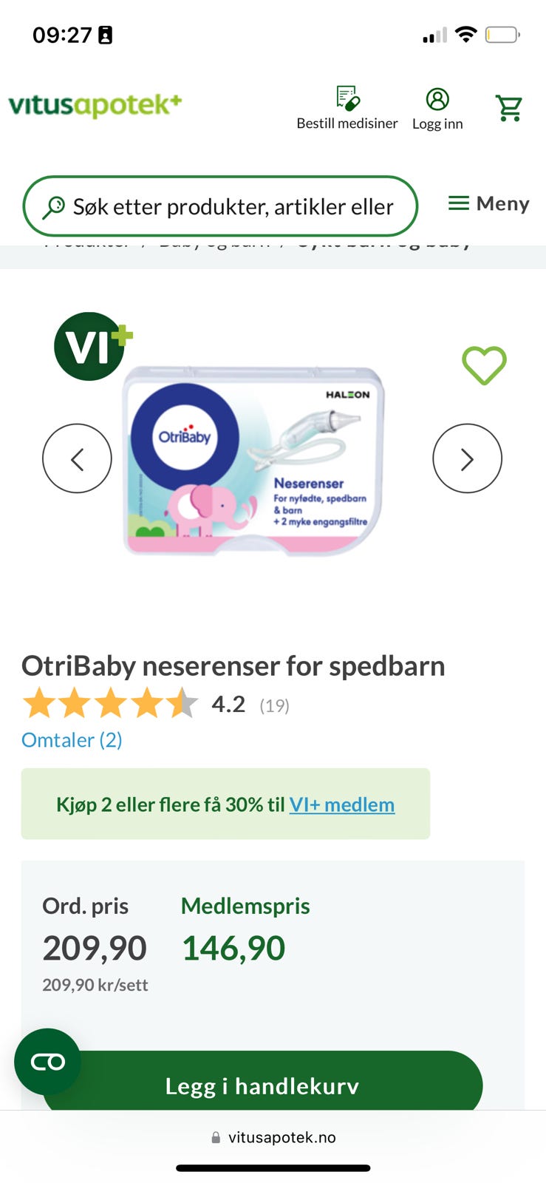Image resolution: width=546 pixels, height=1183 pixels.
Task: Open the floating chat bubble icon
Action: (47, 1062)
